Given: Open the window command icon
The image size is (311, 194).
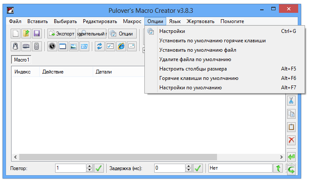Looking at the screenshot, I should tap(63, 47).
